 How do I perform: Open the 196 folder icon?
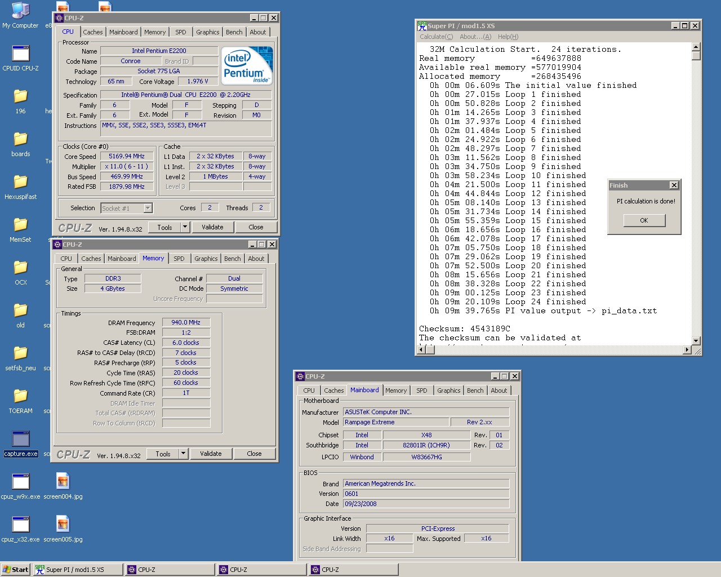pos(20,101)
